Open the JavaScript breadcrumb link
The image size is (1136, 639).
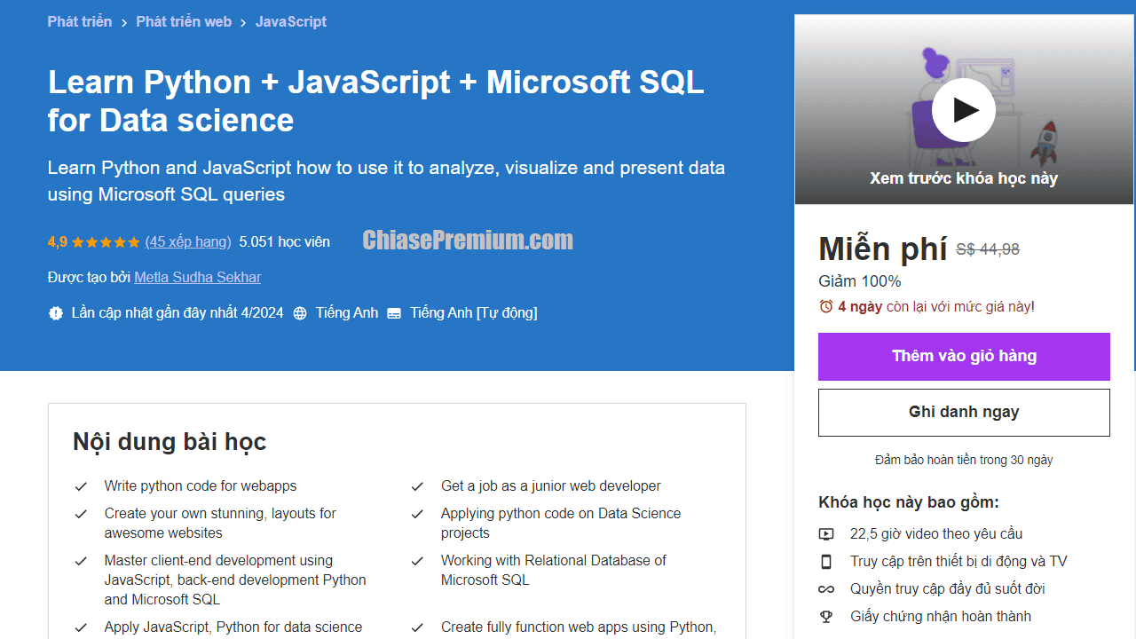tap(291, 21)
